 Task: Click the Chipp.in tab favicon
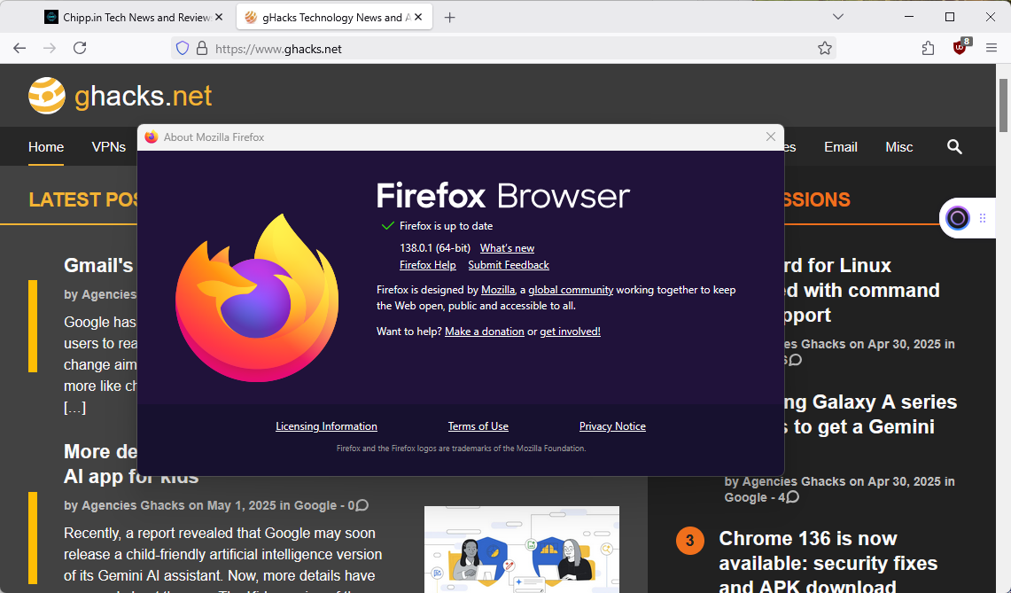(51, 18)
